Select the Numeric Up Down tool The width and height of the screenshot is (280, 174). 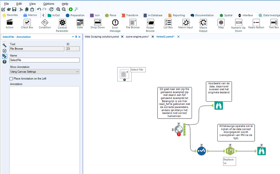[239, 26]
